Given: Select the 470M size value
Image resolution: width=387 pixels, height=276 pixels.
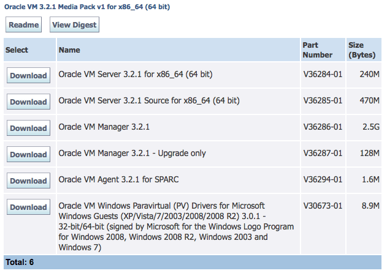Looking at the screenshot, I should click(x=369, y=100).
